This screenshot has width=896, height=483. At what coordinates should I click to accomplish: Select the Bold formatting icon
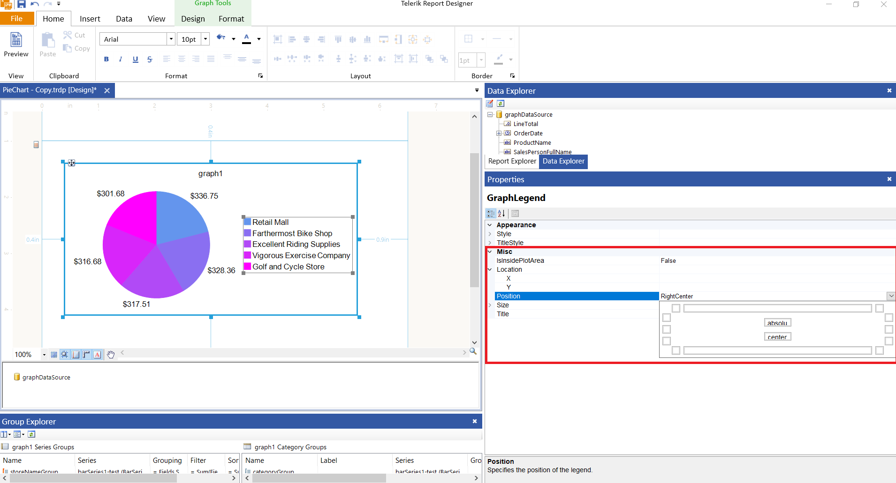pos(106,59)
